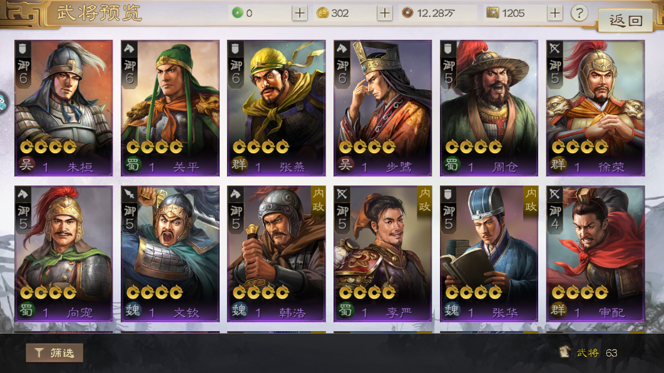Screen dimensions: 664x373
Task: Click the 审配 general card
Action: point(595,254)
